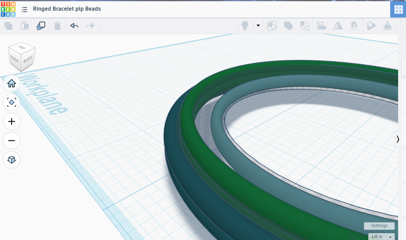Select the Workplane tool icon
Viewport: 406px width, 240px height.
(371, 26)
